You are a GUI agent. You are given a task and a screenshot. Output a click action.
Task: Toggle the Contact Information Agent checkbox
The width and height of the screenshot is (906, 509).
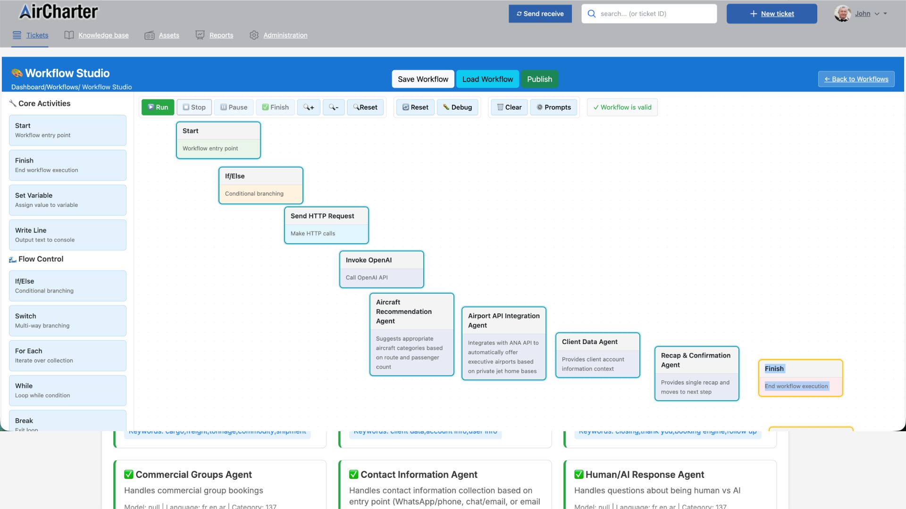pos(353,475)
